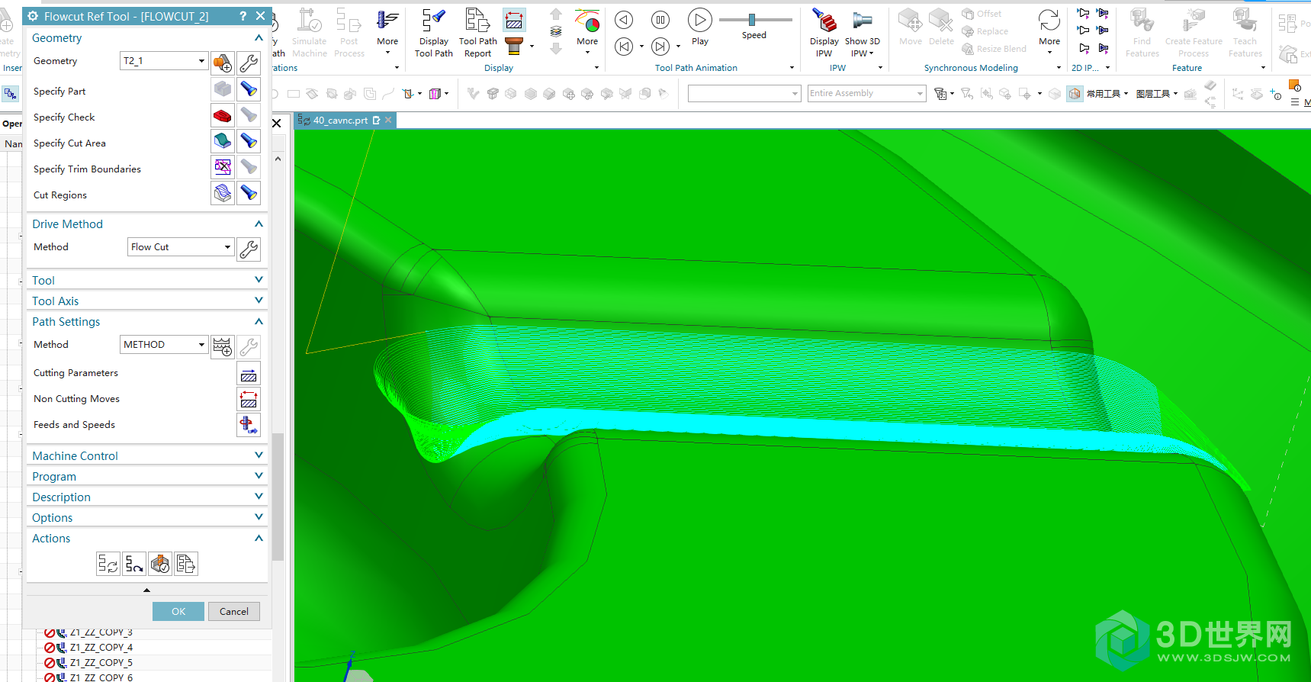This screenshot has height=682, width=1311.
Task: Collapse the dialog with the bottom arrow
Action: (x=146, y=590)
